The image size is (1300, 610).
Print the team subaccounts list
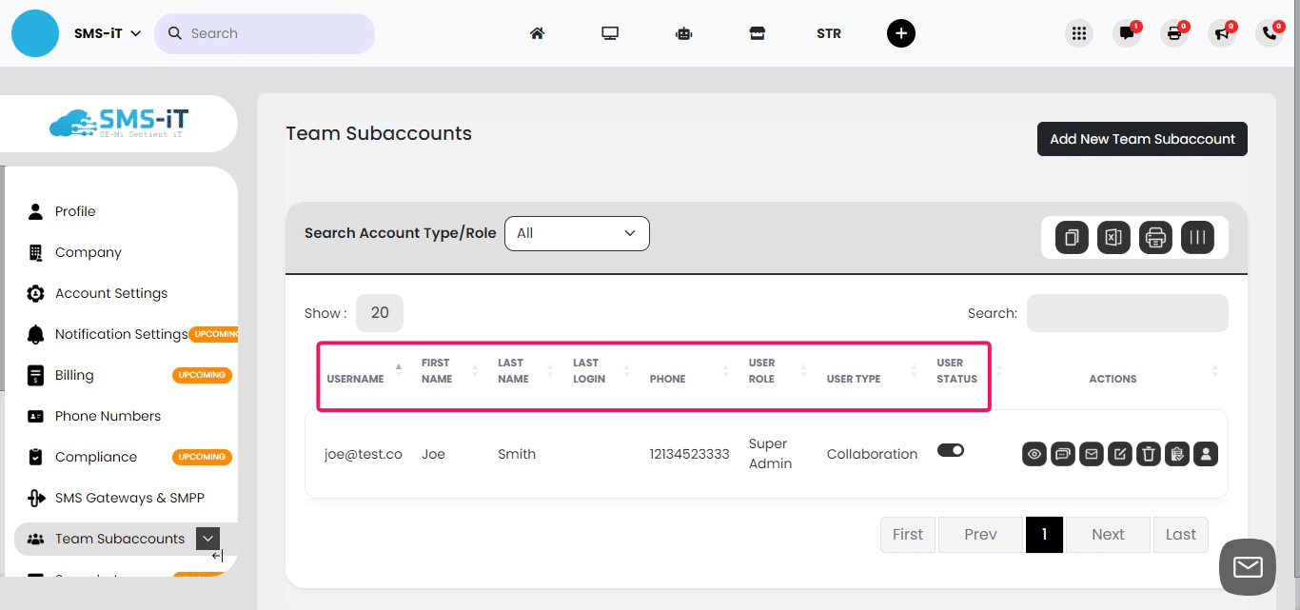click(1155, 237)
